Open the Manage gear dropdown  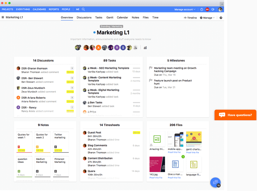207,18
